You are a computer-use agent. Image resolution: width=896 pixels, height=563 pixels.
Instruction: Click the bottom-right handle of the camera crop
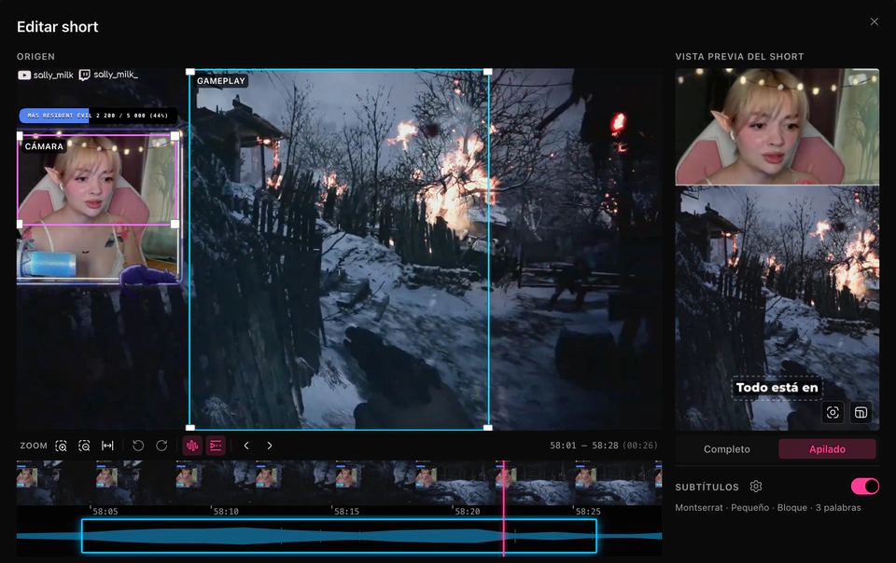175,224
